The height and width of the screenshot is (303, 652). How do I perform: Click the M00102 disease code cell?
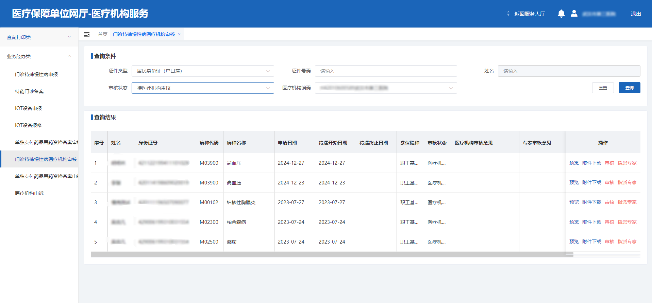[209, 202]
